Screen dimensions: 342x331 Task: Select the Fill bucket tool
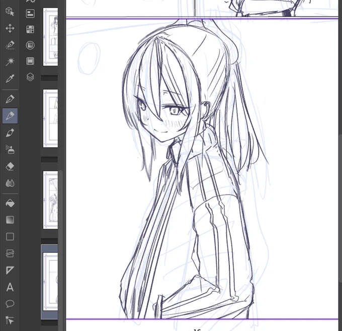click(x=10, y=203)
